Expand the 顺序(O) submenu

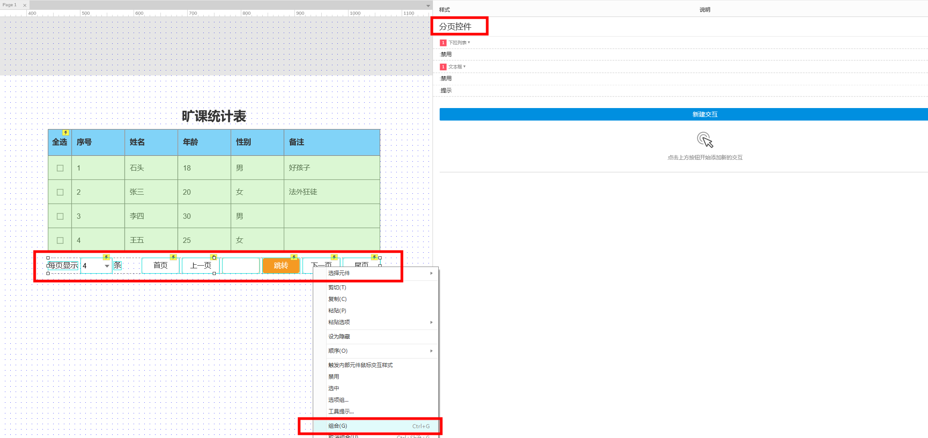point(376,351)
